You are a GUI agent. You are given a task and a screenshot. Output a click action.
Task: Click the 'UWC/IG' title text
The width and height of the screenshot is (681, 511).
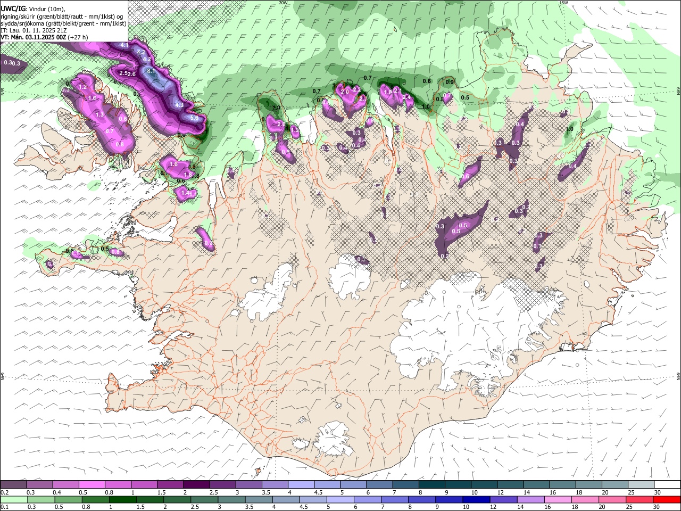pos(13,9)
